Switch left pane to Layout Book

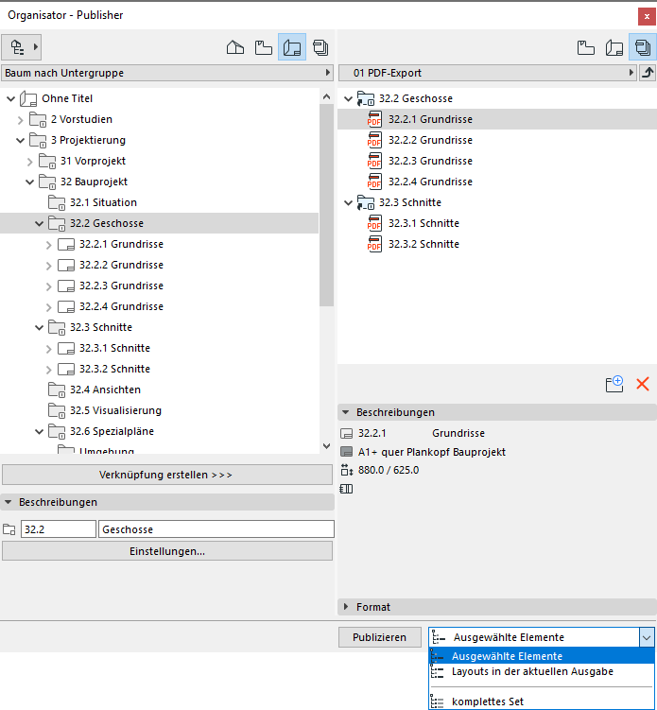click(x=291, y=47)
